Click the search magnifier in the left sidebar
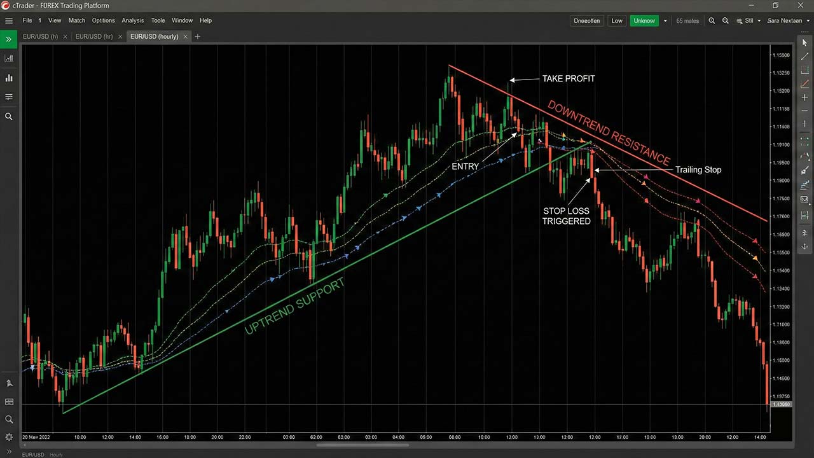The width and height of the screenshot is (814, 458). [9, 116]
